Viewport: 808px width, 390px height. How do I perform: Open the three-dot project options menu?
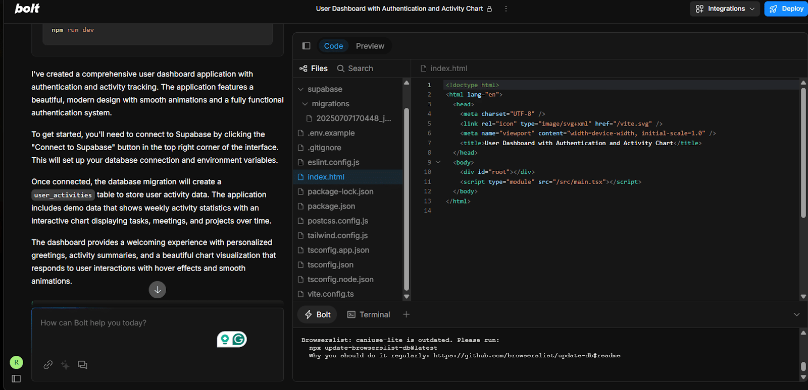tap(506, 9)
